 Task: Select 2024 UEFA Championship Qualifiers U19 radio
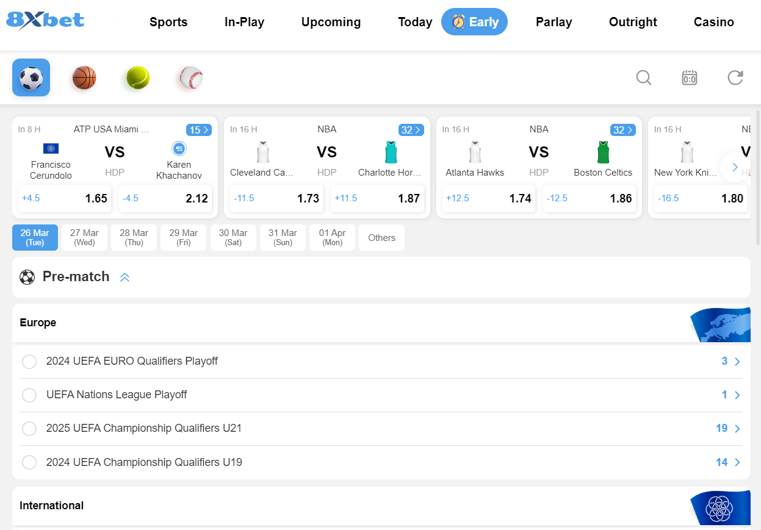(29, 462)
